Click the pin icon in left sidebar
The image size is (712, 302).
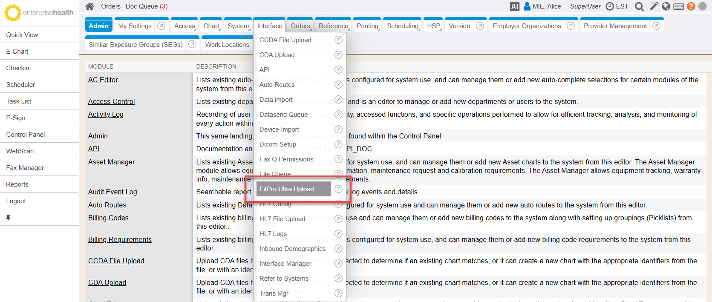pos(8,217)
